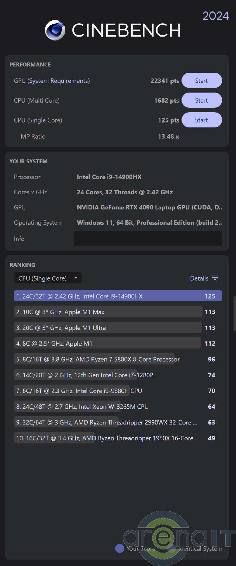Open the ranking type dropdown

(47, 278)
